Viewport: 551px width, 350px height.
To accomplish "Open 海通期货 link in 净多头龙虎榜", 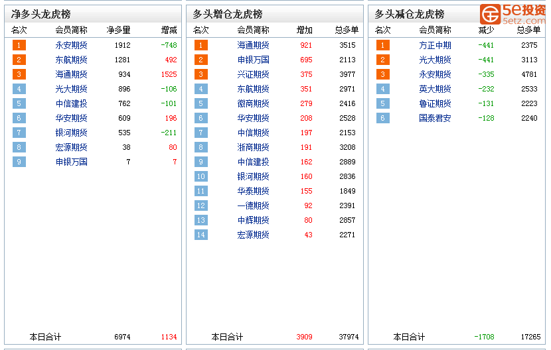I will [71, 74].
